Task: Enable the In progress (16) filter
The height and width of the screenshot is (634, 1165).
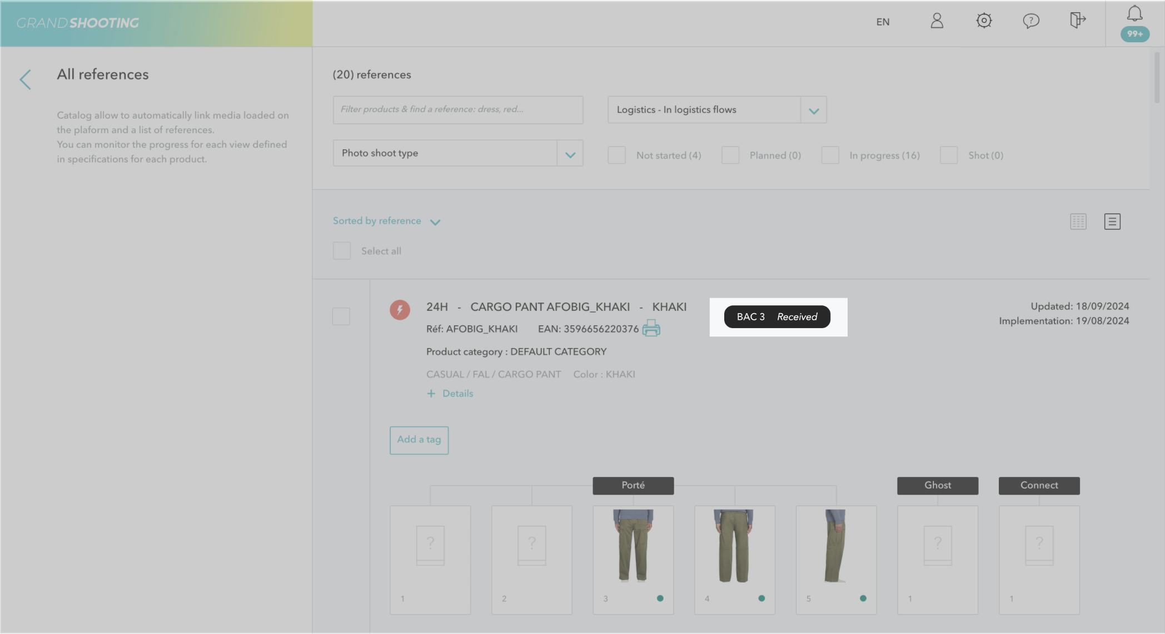Action: point(830,155)
